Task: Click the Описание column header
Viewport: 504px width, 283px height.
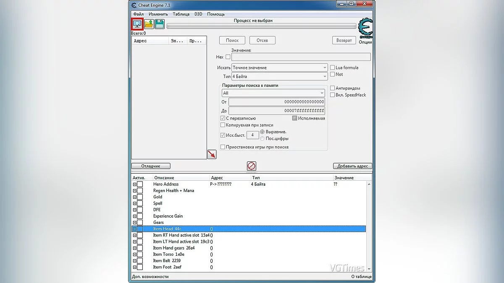Action: [181, 178]
